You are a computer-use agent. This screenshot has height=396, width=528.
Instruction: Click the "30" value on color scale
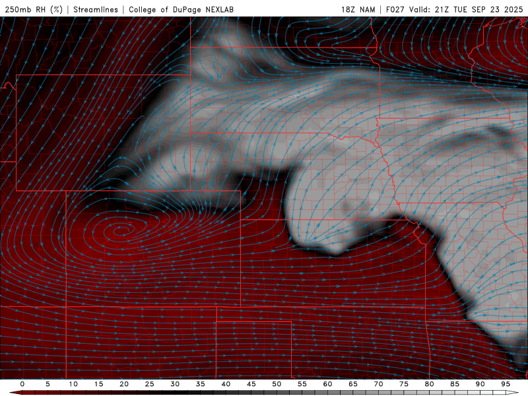(x=175, y=384)
